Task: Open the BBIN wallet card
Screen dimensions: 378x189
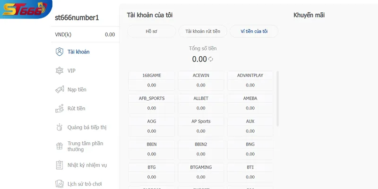Action: coord(152,149)
